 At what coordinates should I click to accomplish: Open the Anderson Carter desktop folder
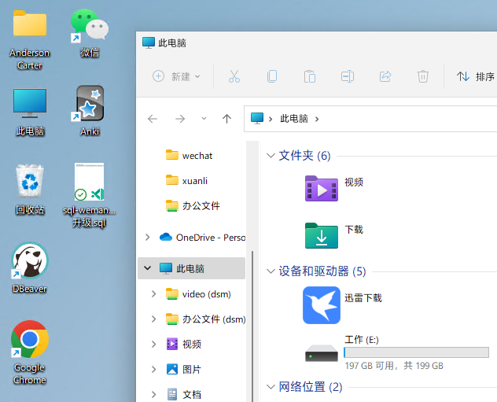pos(29,39)
